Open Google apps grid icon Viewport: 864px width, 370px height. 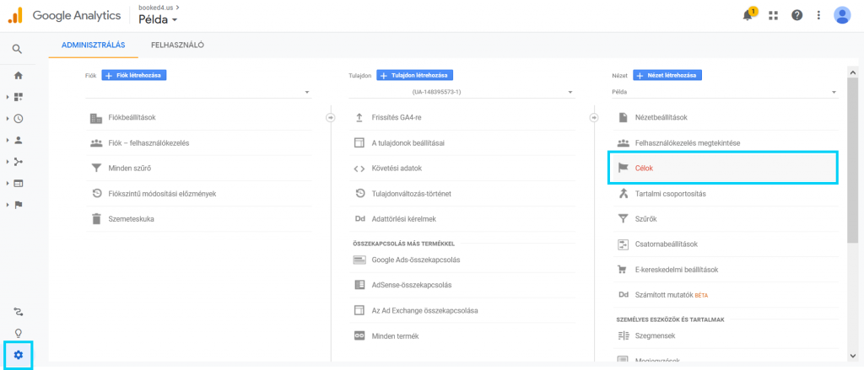pos(773,15)
